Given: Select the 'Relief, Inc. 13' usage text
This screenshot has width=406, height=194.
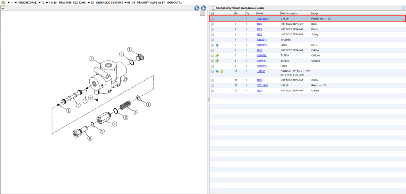Looking at the screenshot, I should coord(318,85).
